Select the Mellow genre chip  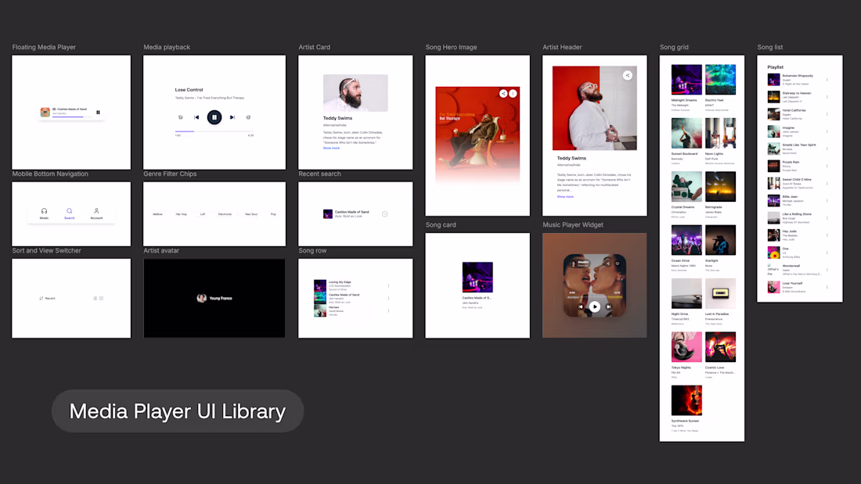[x=157, y=214]
